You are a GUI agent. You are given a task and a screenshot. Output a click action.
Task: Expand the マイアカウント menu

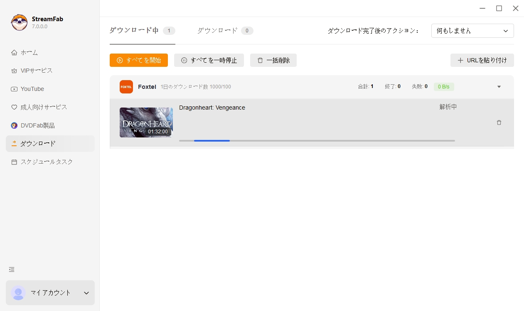coord(50,293)
